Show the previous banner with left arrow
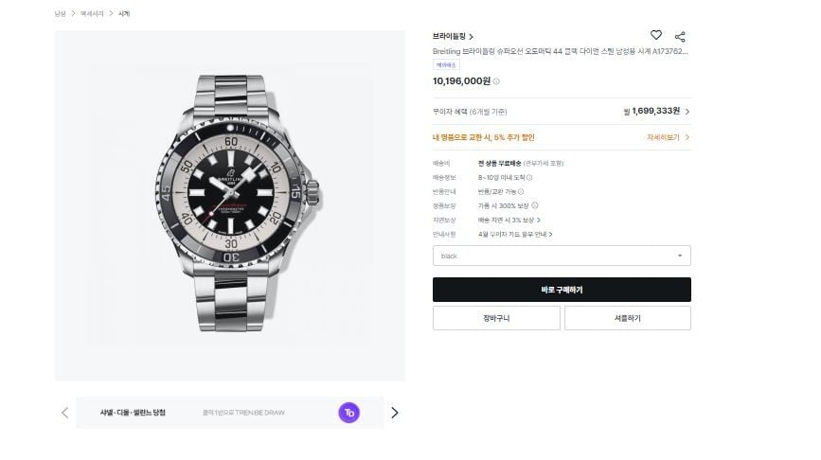 [x=64, y=413]
